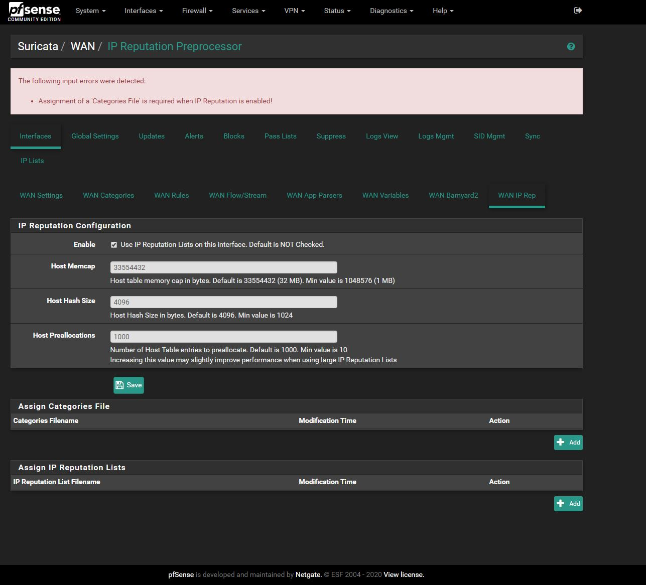Expand the Firewall menu
Viewport: 646px width, 585px height.
(197, 11)
